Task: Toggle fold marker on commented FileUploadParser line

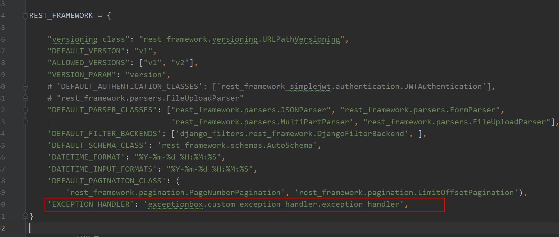Action: tap(25, 98)
